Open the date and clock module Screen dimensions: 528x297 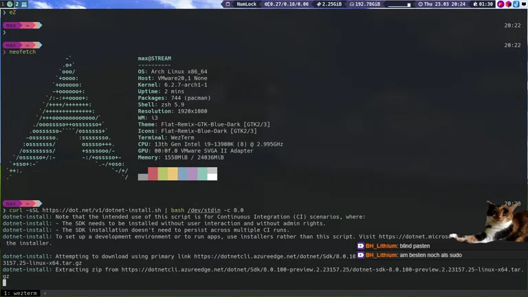pyautogui.click(x=443, y=4)
